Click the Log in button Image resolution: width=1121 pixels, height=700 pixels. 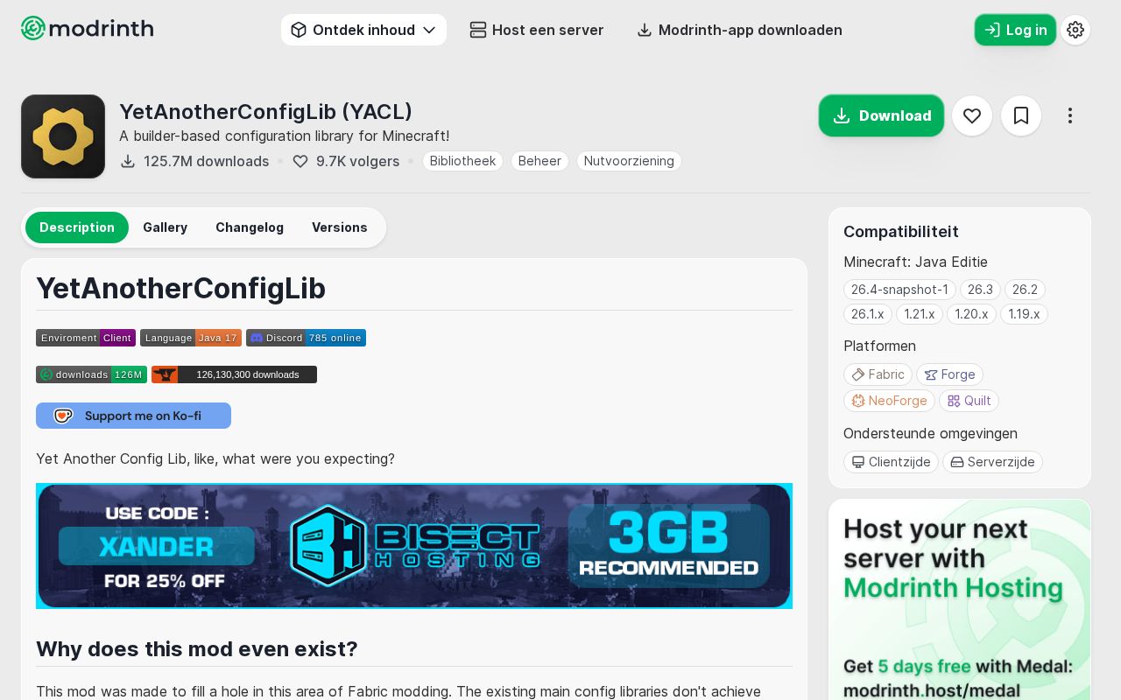click(1015, 30)
